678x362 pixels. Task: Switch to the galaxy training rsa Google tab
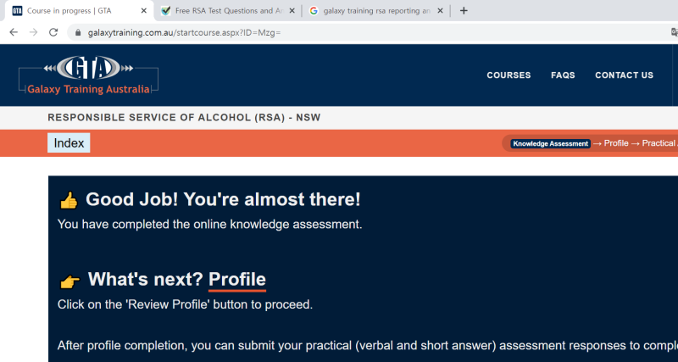tap(375, 11)
